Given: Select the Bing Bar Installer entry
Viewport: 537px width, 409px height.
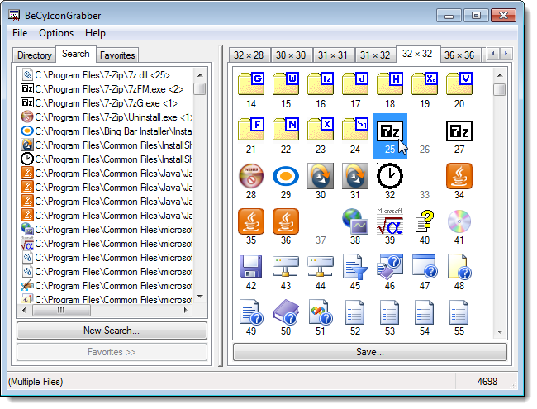Looking at the screenshot, I should (107, 131).
